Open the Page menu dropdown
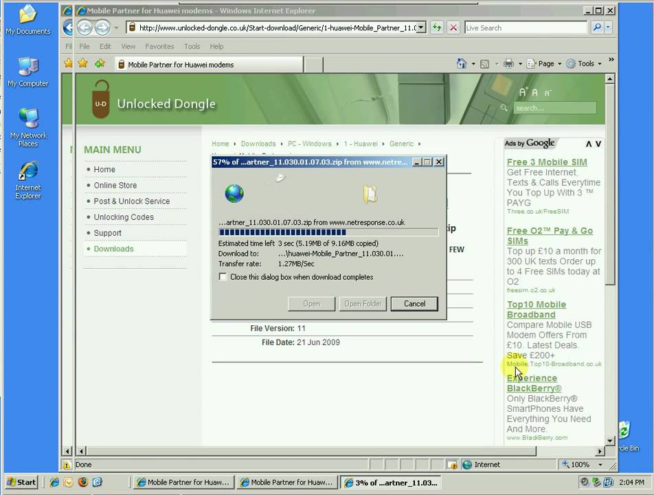Screen dimensions: 654x495 click(544, 63)
